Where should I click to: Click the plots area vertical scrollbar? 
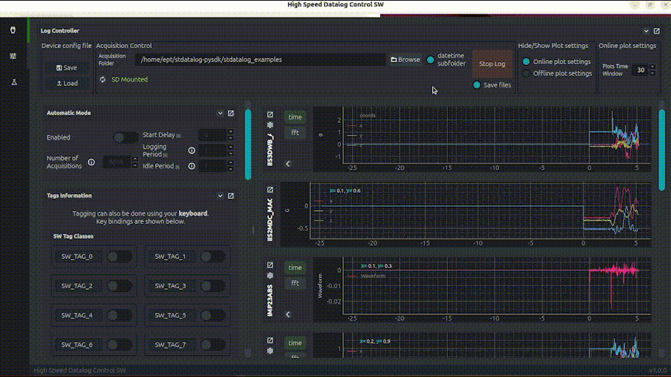click(x=662, y=149)
